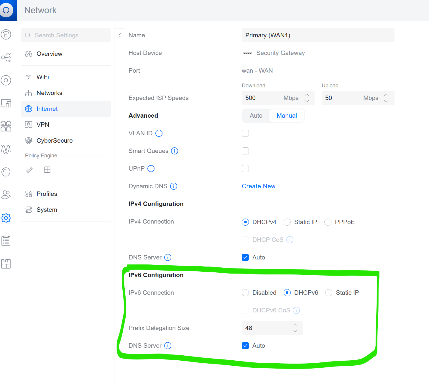429x383 pixels.
Task: Switch Advanced mode to Auto
Action: pos(256,116)
